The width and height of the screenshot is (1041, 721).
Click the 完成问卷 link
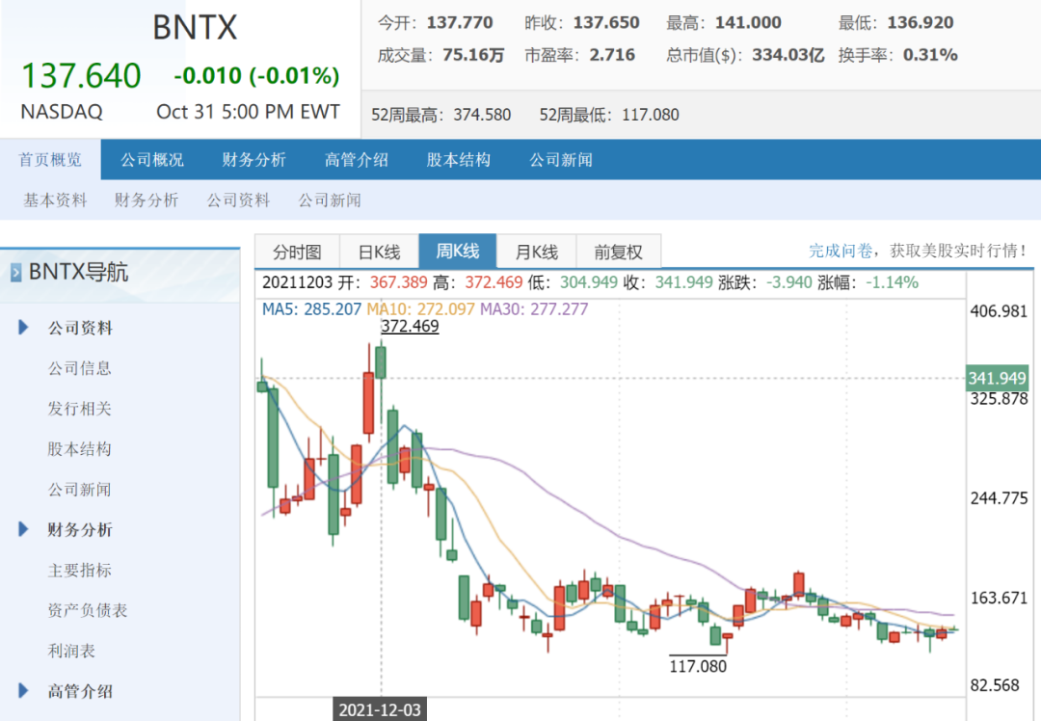click(841, 251)
